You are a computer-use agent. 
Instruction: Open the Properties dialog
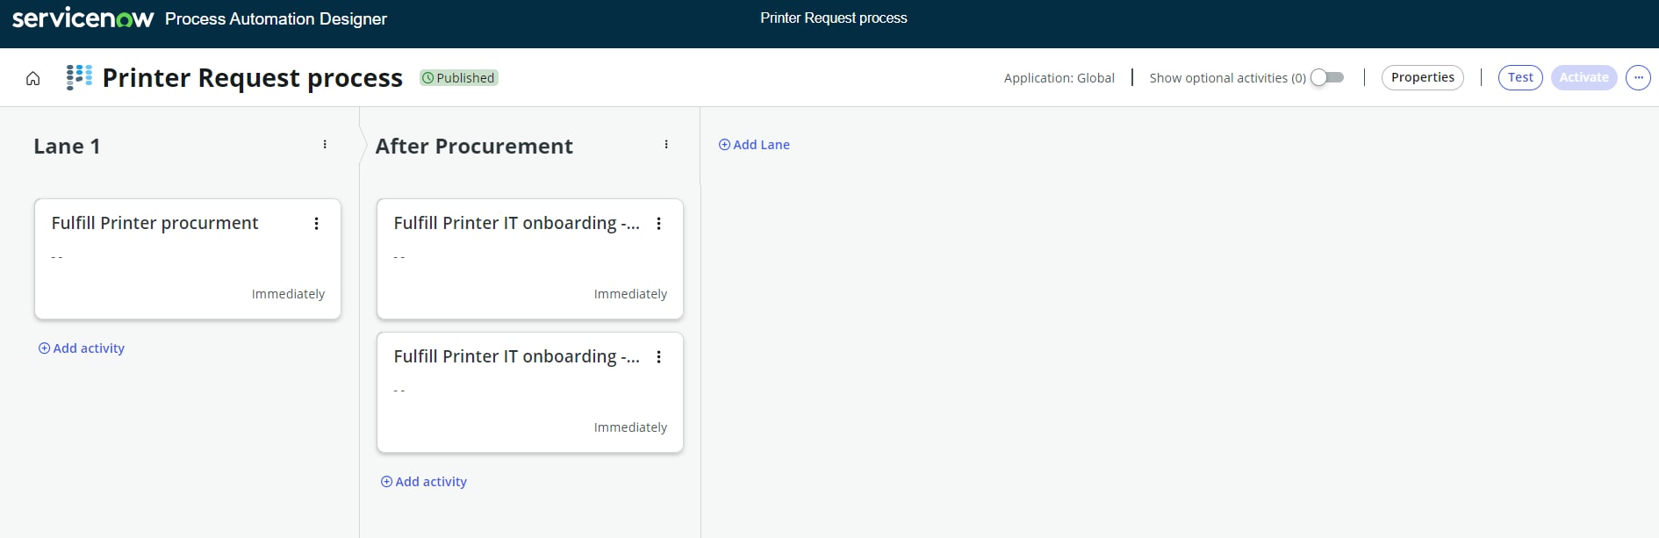click(x=1422, y=77)
